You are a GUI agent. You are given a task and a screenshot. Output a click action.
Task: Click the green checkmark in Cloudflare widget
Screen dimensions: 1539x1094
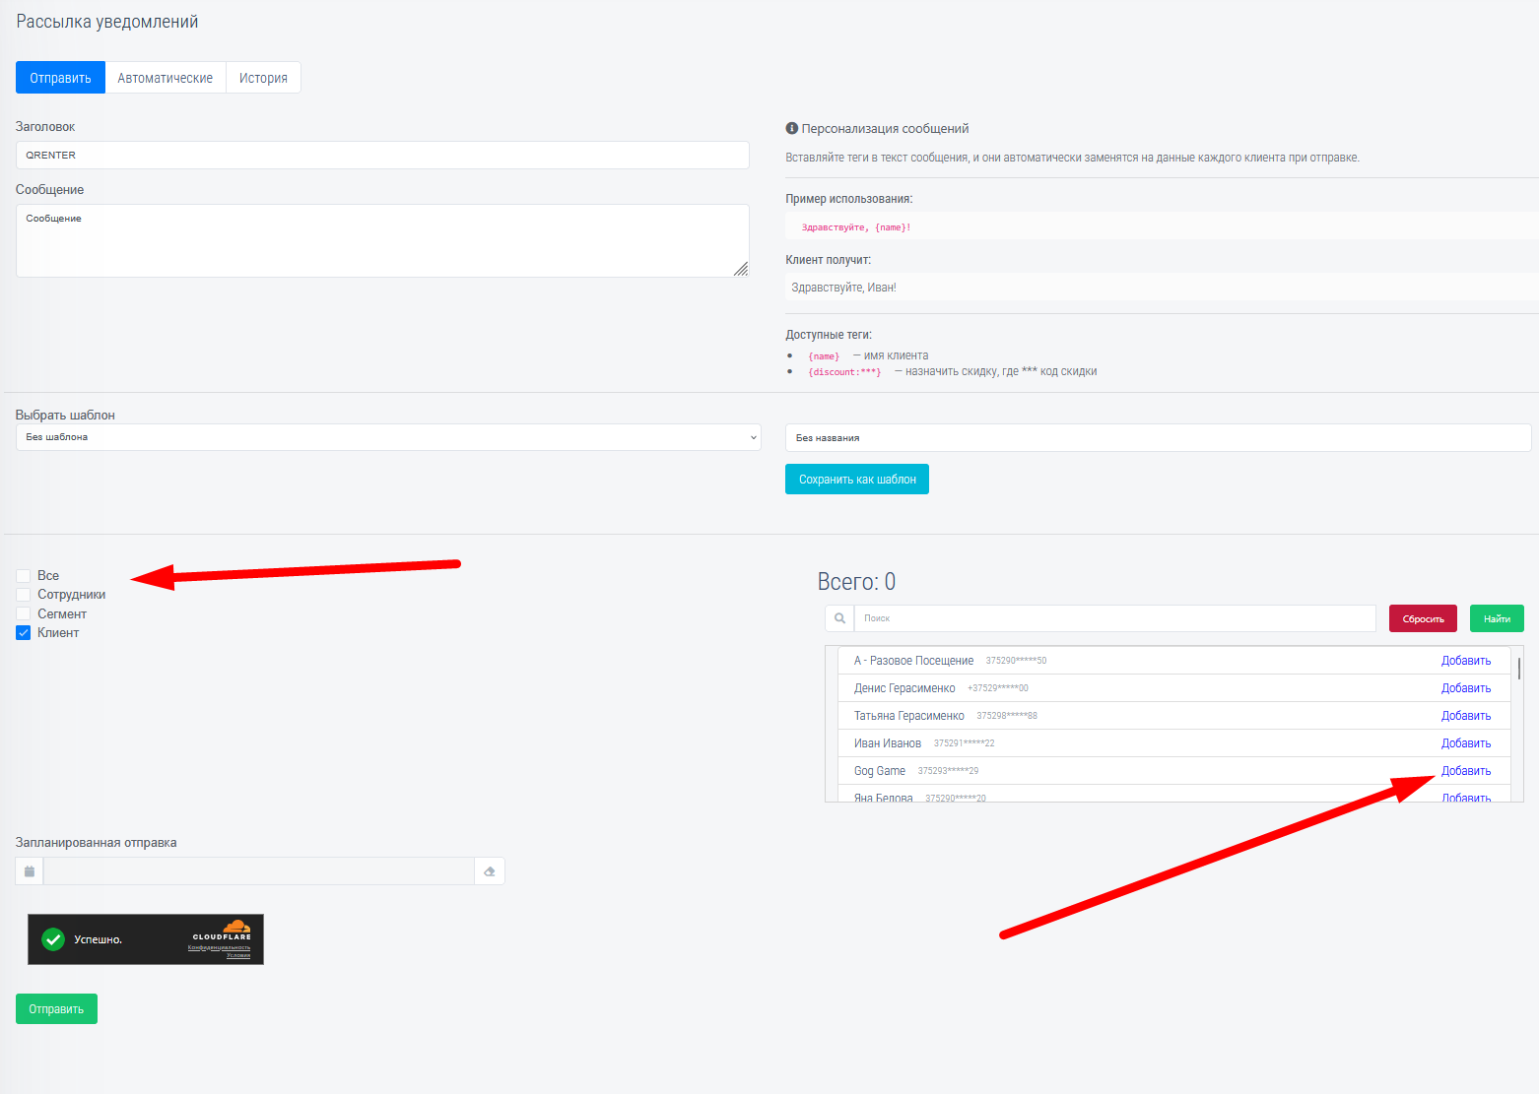point(53,939)
